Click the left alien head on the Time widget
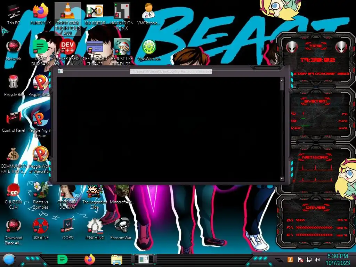 click(292, 47)
